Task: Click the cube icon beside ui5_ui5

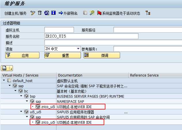Action: point(26,112)
